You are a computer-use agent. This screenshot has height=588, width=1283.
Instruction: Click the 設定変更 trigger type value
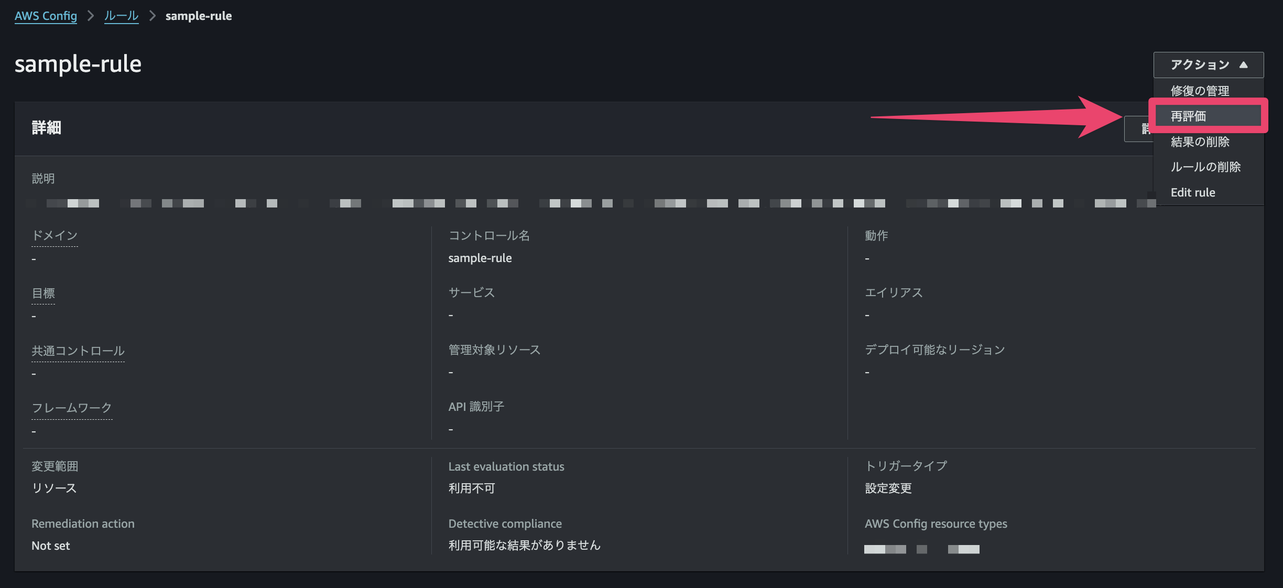[888, 488]
